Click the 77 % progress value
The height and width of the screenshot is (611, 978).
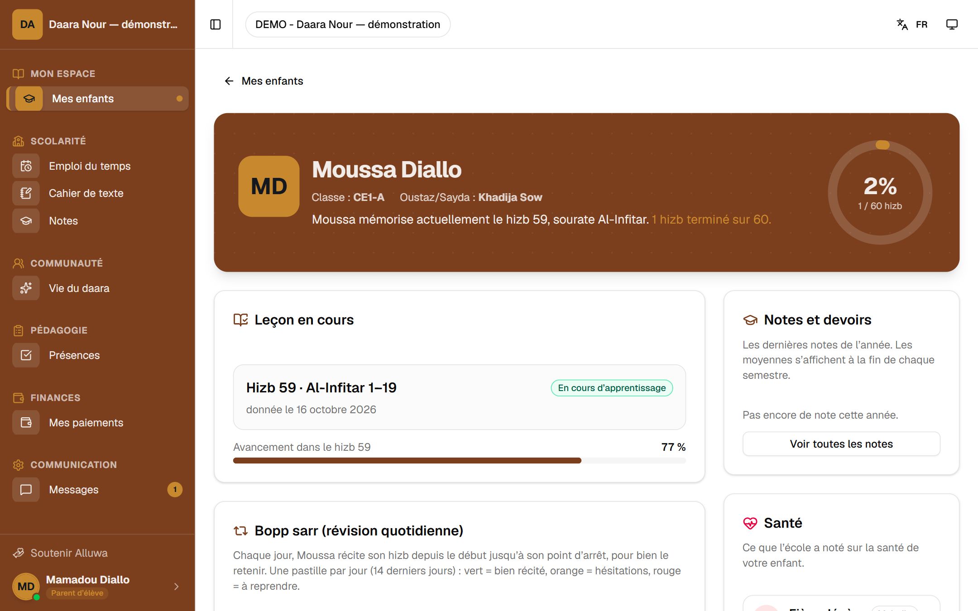coord(673,447)
